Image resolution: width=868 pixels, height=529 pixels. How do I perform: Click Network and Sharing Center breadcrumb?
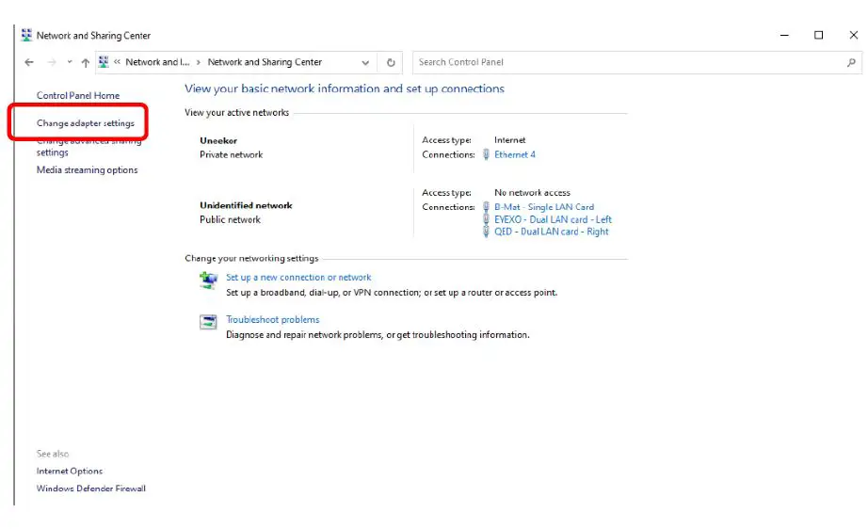pos(265,62)
